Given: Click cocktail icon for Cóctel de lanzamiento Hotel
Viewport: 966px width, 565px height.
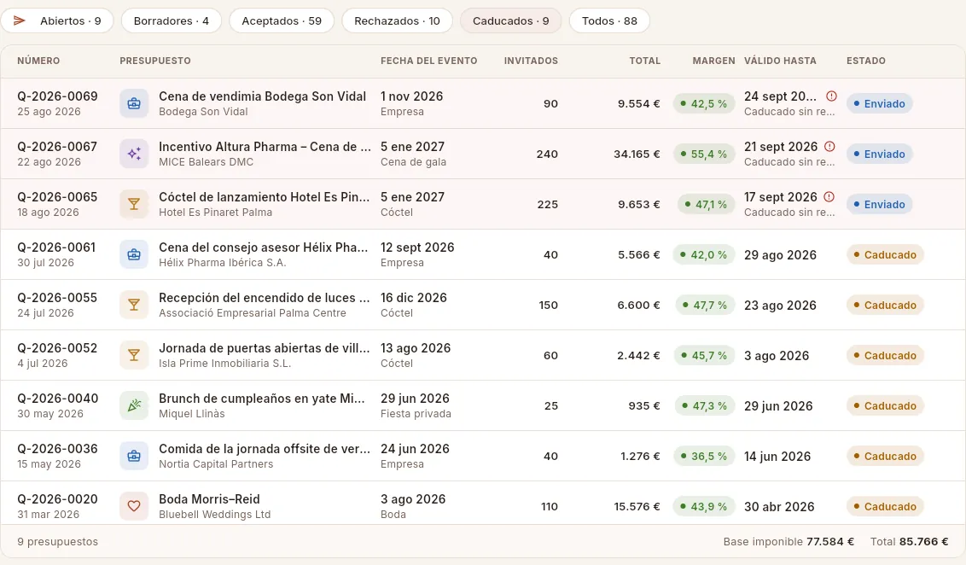Looking at the screenshot, I should click(x=134, y=205).
